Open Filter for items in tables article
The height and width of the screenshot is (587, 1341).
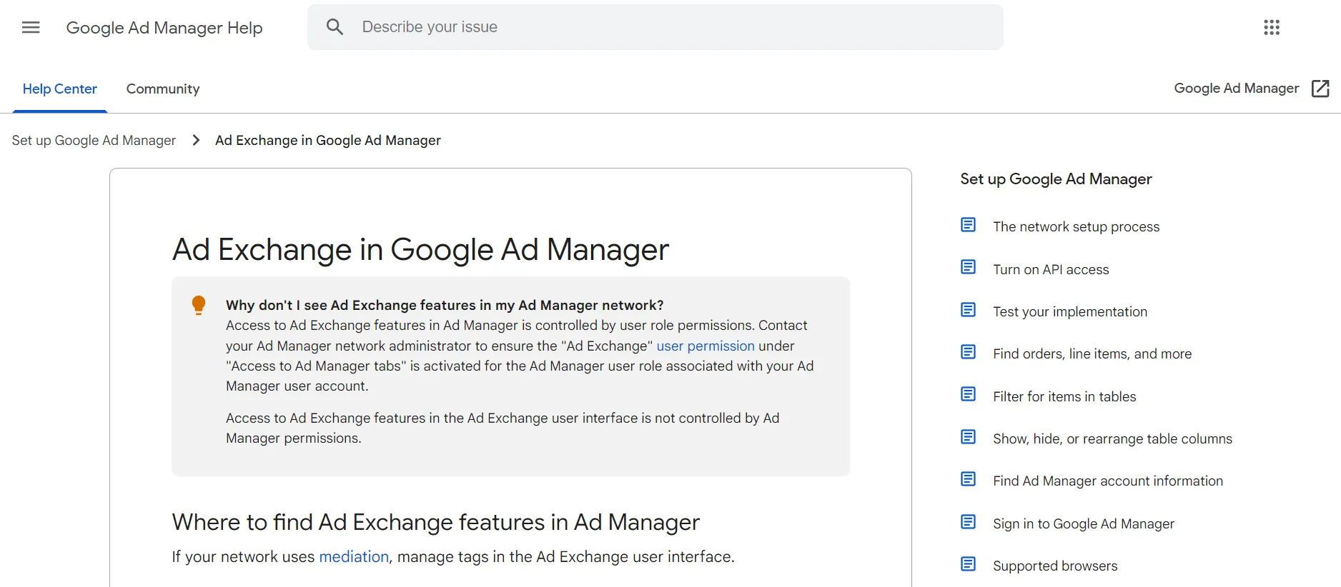point(1064,397)
